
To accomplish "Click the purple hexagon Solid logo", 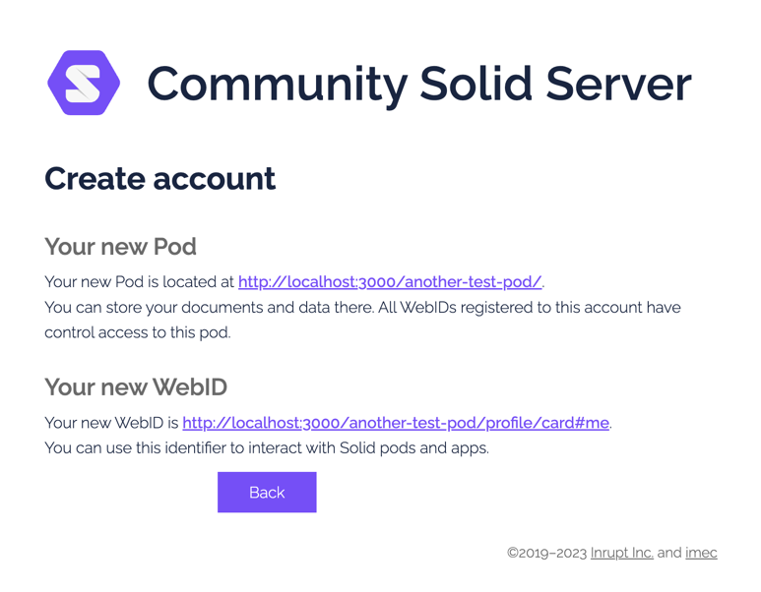I will pos(84,83).
